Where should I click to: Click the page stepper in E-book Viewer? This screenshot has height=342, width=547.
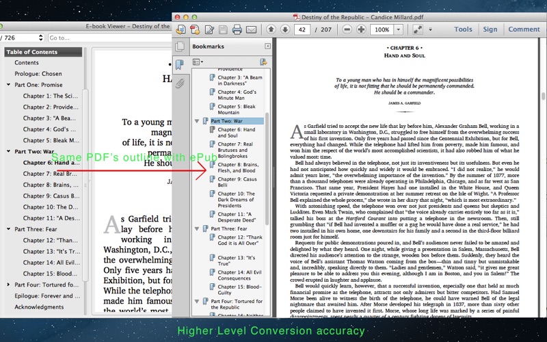tap(41, 38)
